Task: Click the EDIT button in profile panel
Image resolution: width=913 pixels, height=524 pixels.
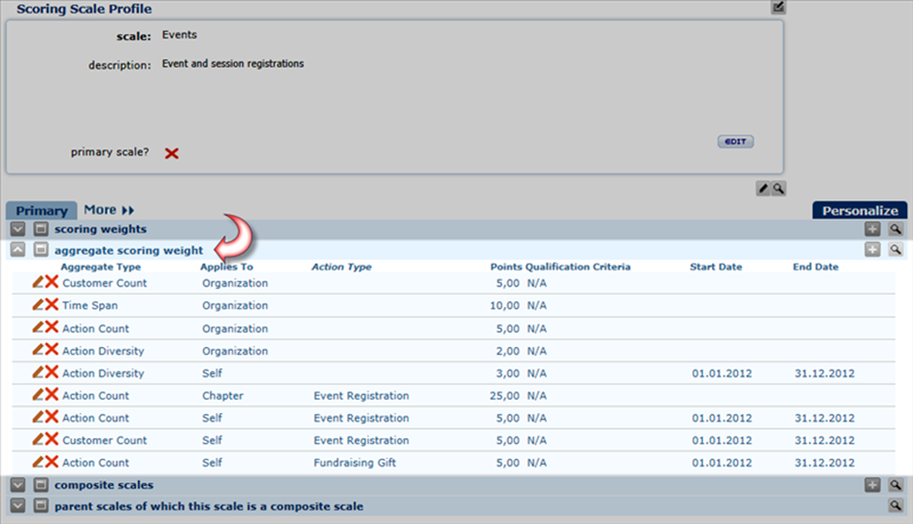Action: [735, 142]
